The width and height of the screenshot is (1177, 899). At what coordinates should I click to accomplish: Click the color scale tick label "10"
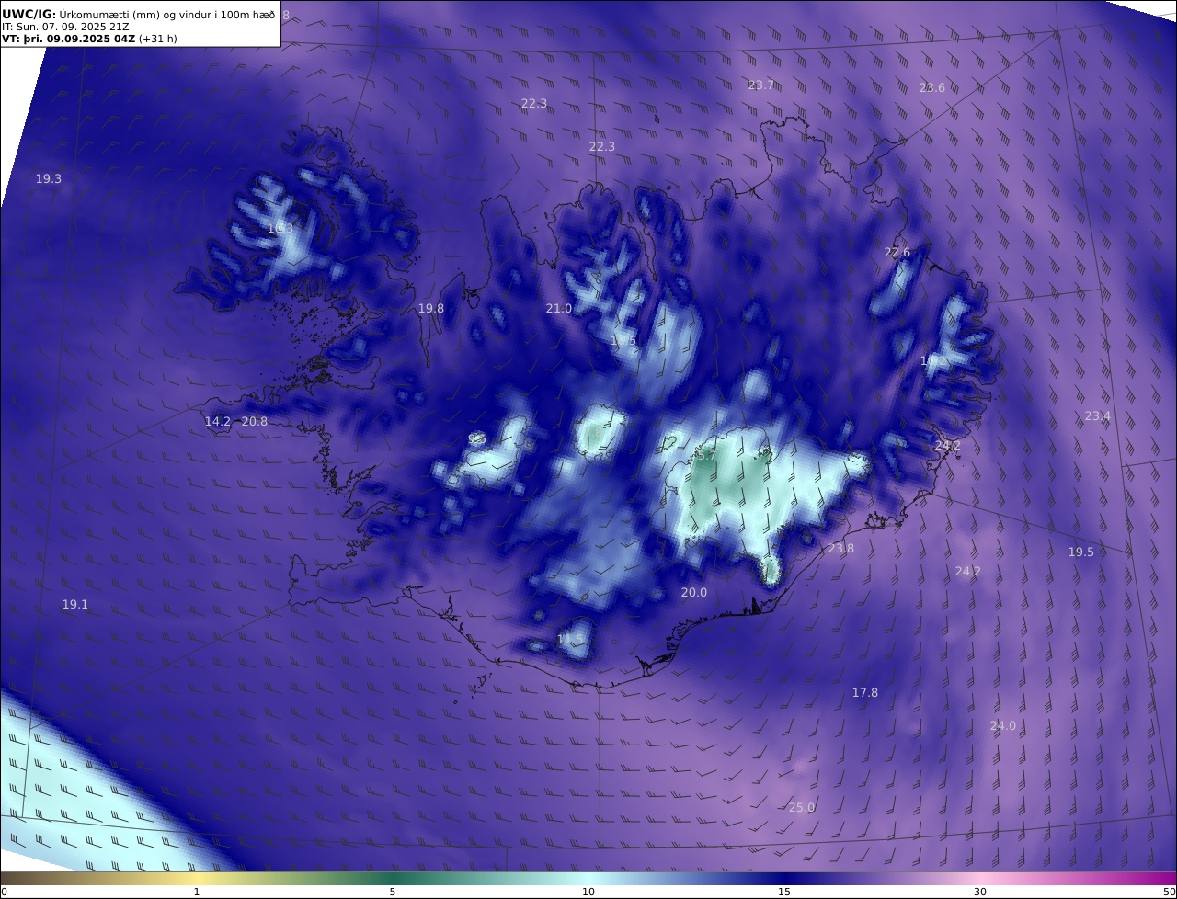coord(588,892)
